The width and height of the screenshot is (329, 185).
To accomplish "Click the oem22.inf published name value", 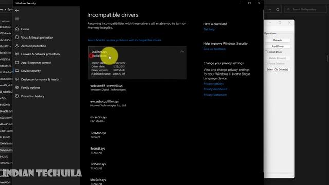I will click(x=119, y=74).
